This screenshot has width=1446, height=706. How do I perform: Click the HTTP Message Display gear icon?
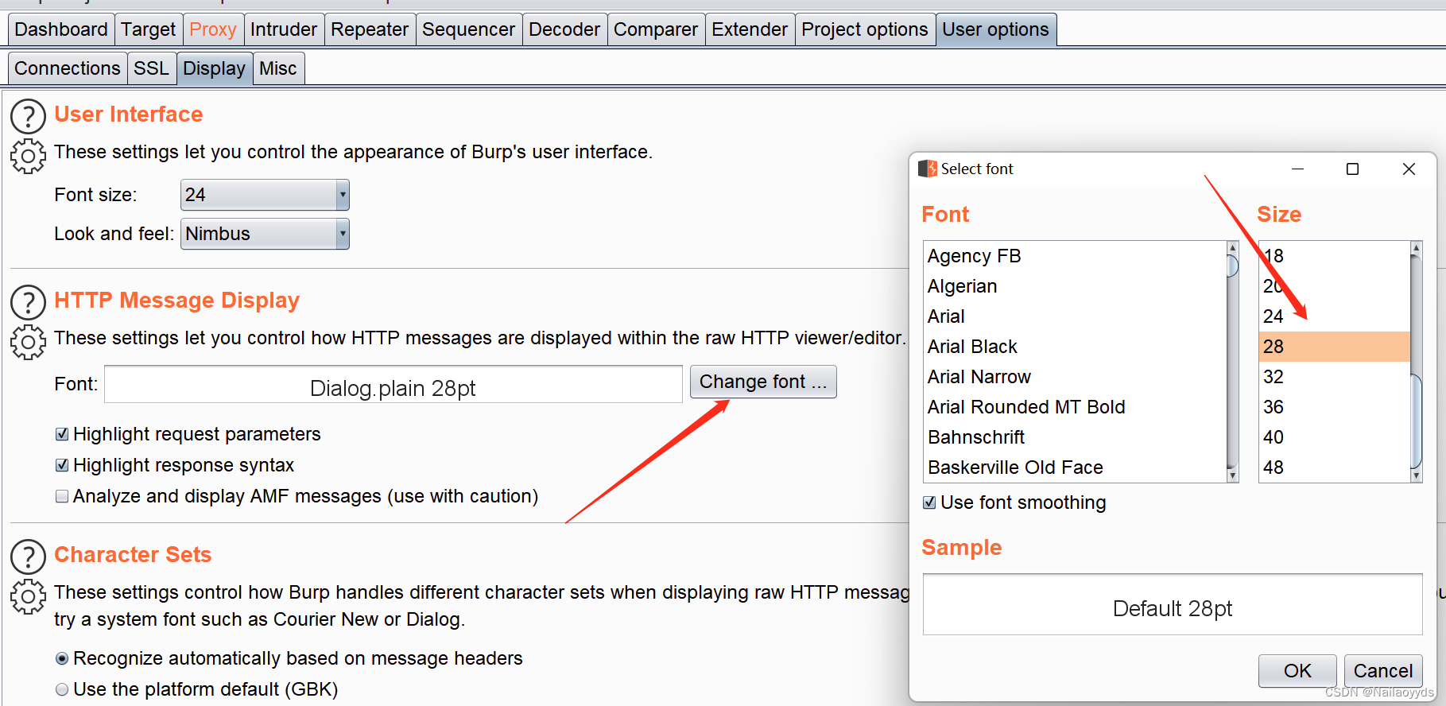[x=28, y=342]
